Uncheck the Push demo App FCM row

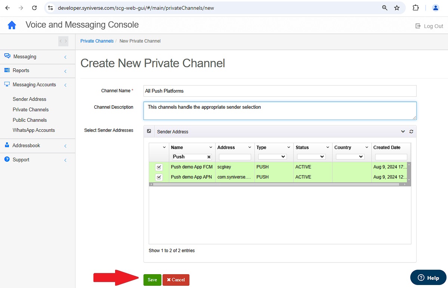click(159, 167)
